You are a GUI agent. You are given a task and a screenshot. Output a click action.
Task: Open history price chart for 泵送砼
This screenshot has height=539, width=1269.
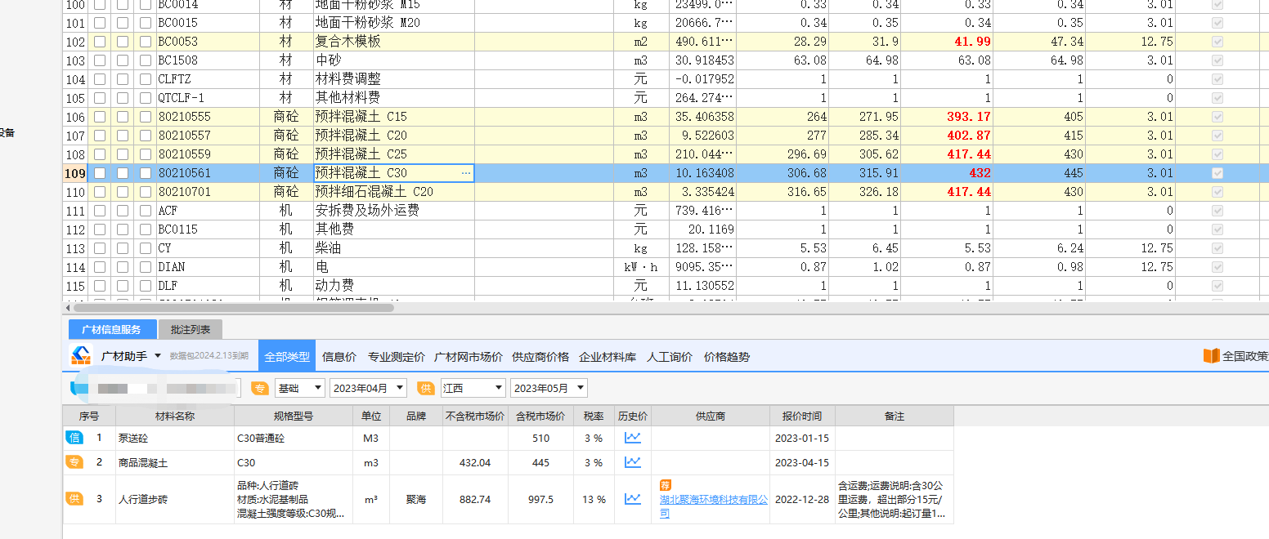coord(633,438)
